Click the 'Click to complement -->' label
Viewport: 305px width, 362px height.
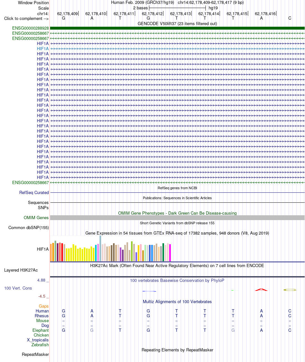click(27, 18)
